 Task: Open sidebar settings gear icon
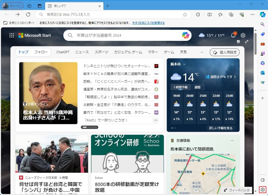pyautogui.click(x=263, y=190)
